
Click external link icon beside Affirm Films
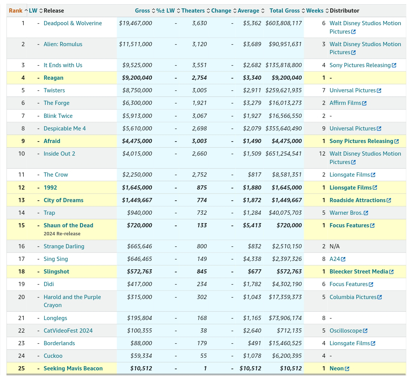364,103
